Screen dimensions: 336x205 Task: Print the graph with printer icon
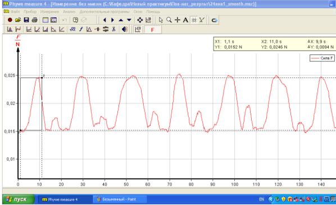coord(34,20)
